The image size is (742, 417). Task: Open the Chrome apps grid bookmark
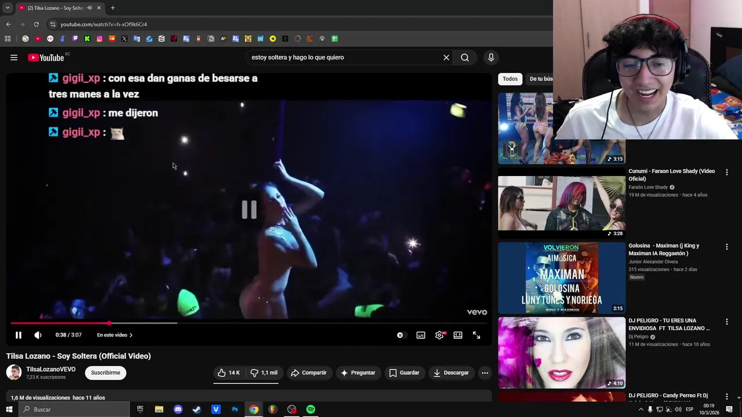8,39
